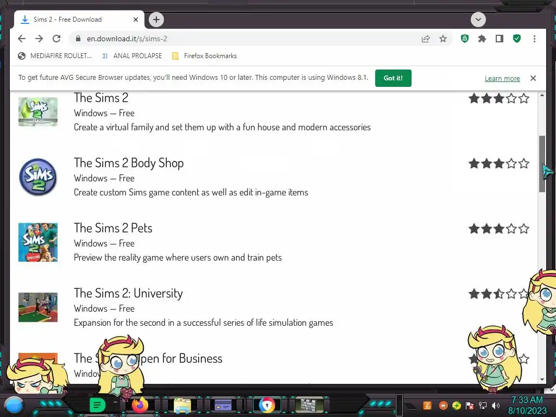The image size is (556, 417).
Task: Share this page using the share icon
Action: click(x=426, y=39)
